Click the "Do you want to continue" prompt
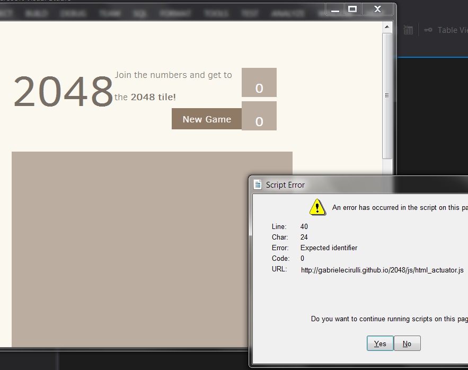Screen dimensions: 468x370 click(x=390, y=319)
